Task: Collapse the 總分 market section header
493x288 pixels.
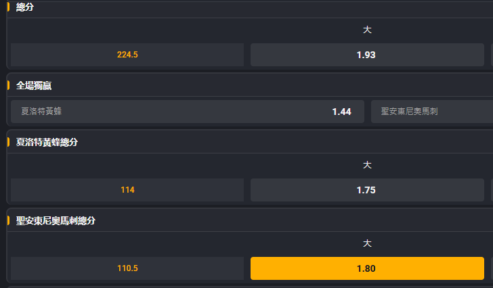Action: point(25,7)
